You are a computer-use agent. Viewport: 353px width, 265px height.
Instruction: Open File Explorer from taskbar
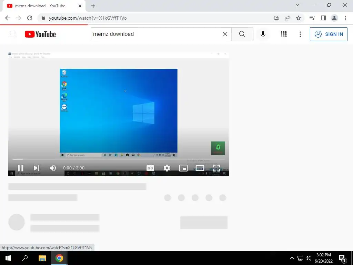42,258
